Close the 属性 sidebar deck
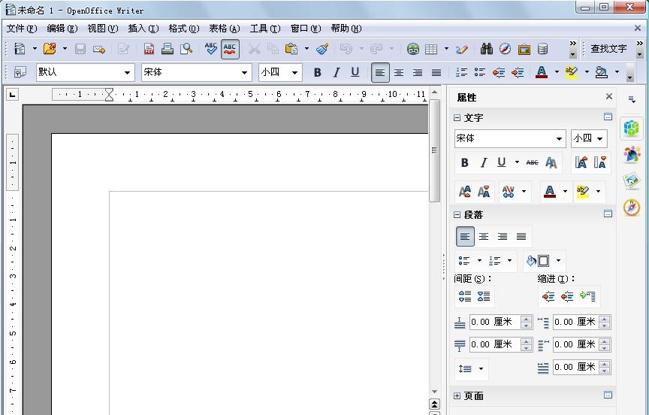649x415 pixels. 609,96
